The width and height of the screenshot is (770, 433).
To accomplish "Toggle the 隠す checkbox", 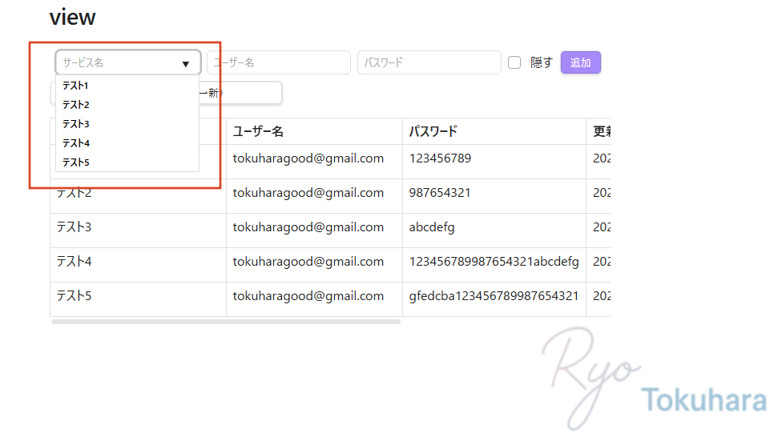I will (x=514, y=62).
